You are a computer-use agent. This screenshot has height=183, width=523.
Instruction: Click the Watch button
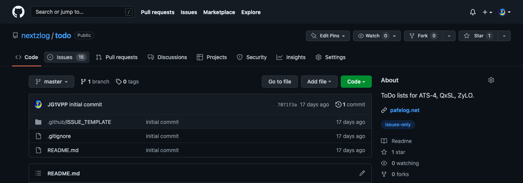click(x=377, y=36)
